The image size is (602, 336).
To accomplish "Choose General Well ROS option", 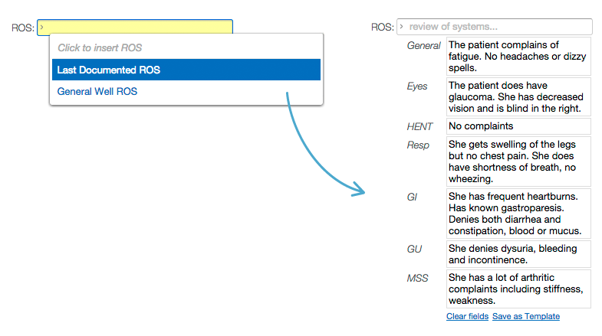I will (x=97, y=92).
